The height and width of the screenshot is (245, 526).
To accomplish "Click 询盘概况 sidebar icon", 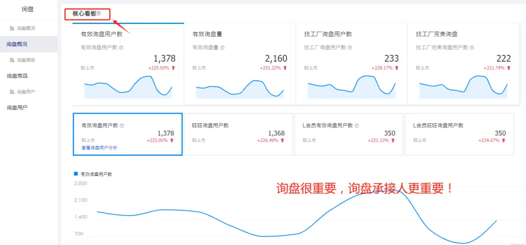I will pos(12,28).
